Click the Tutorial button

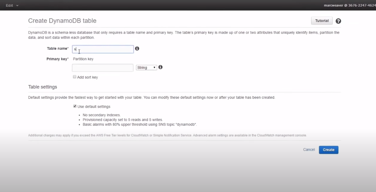tap(322, 21)
